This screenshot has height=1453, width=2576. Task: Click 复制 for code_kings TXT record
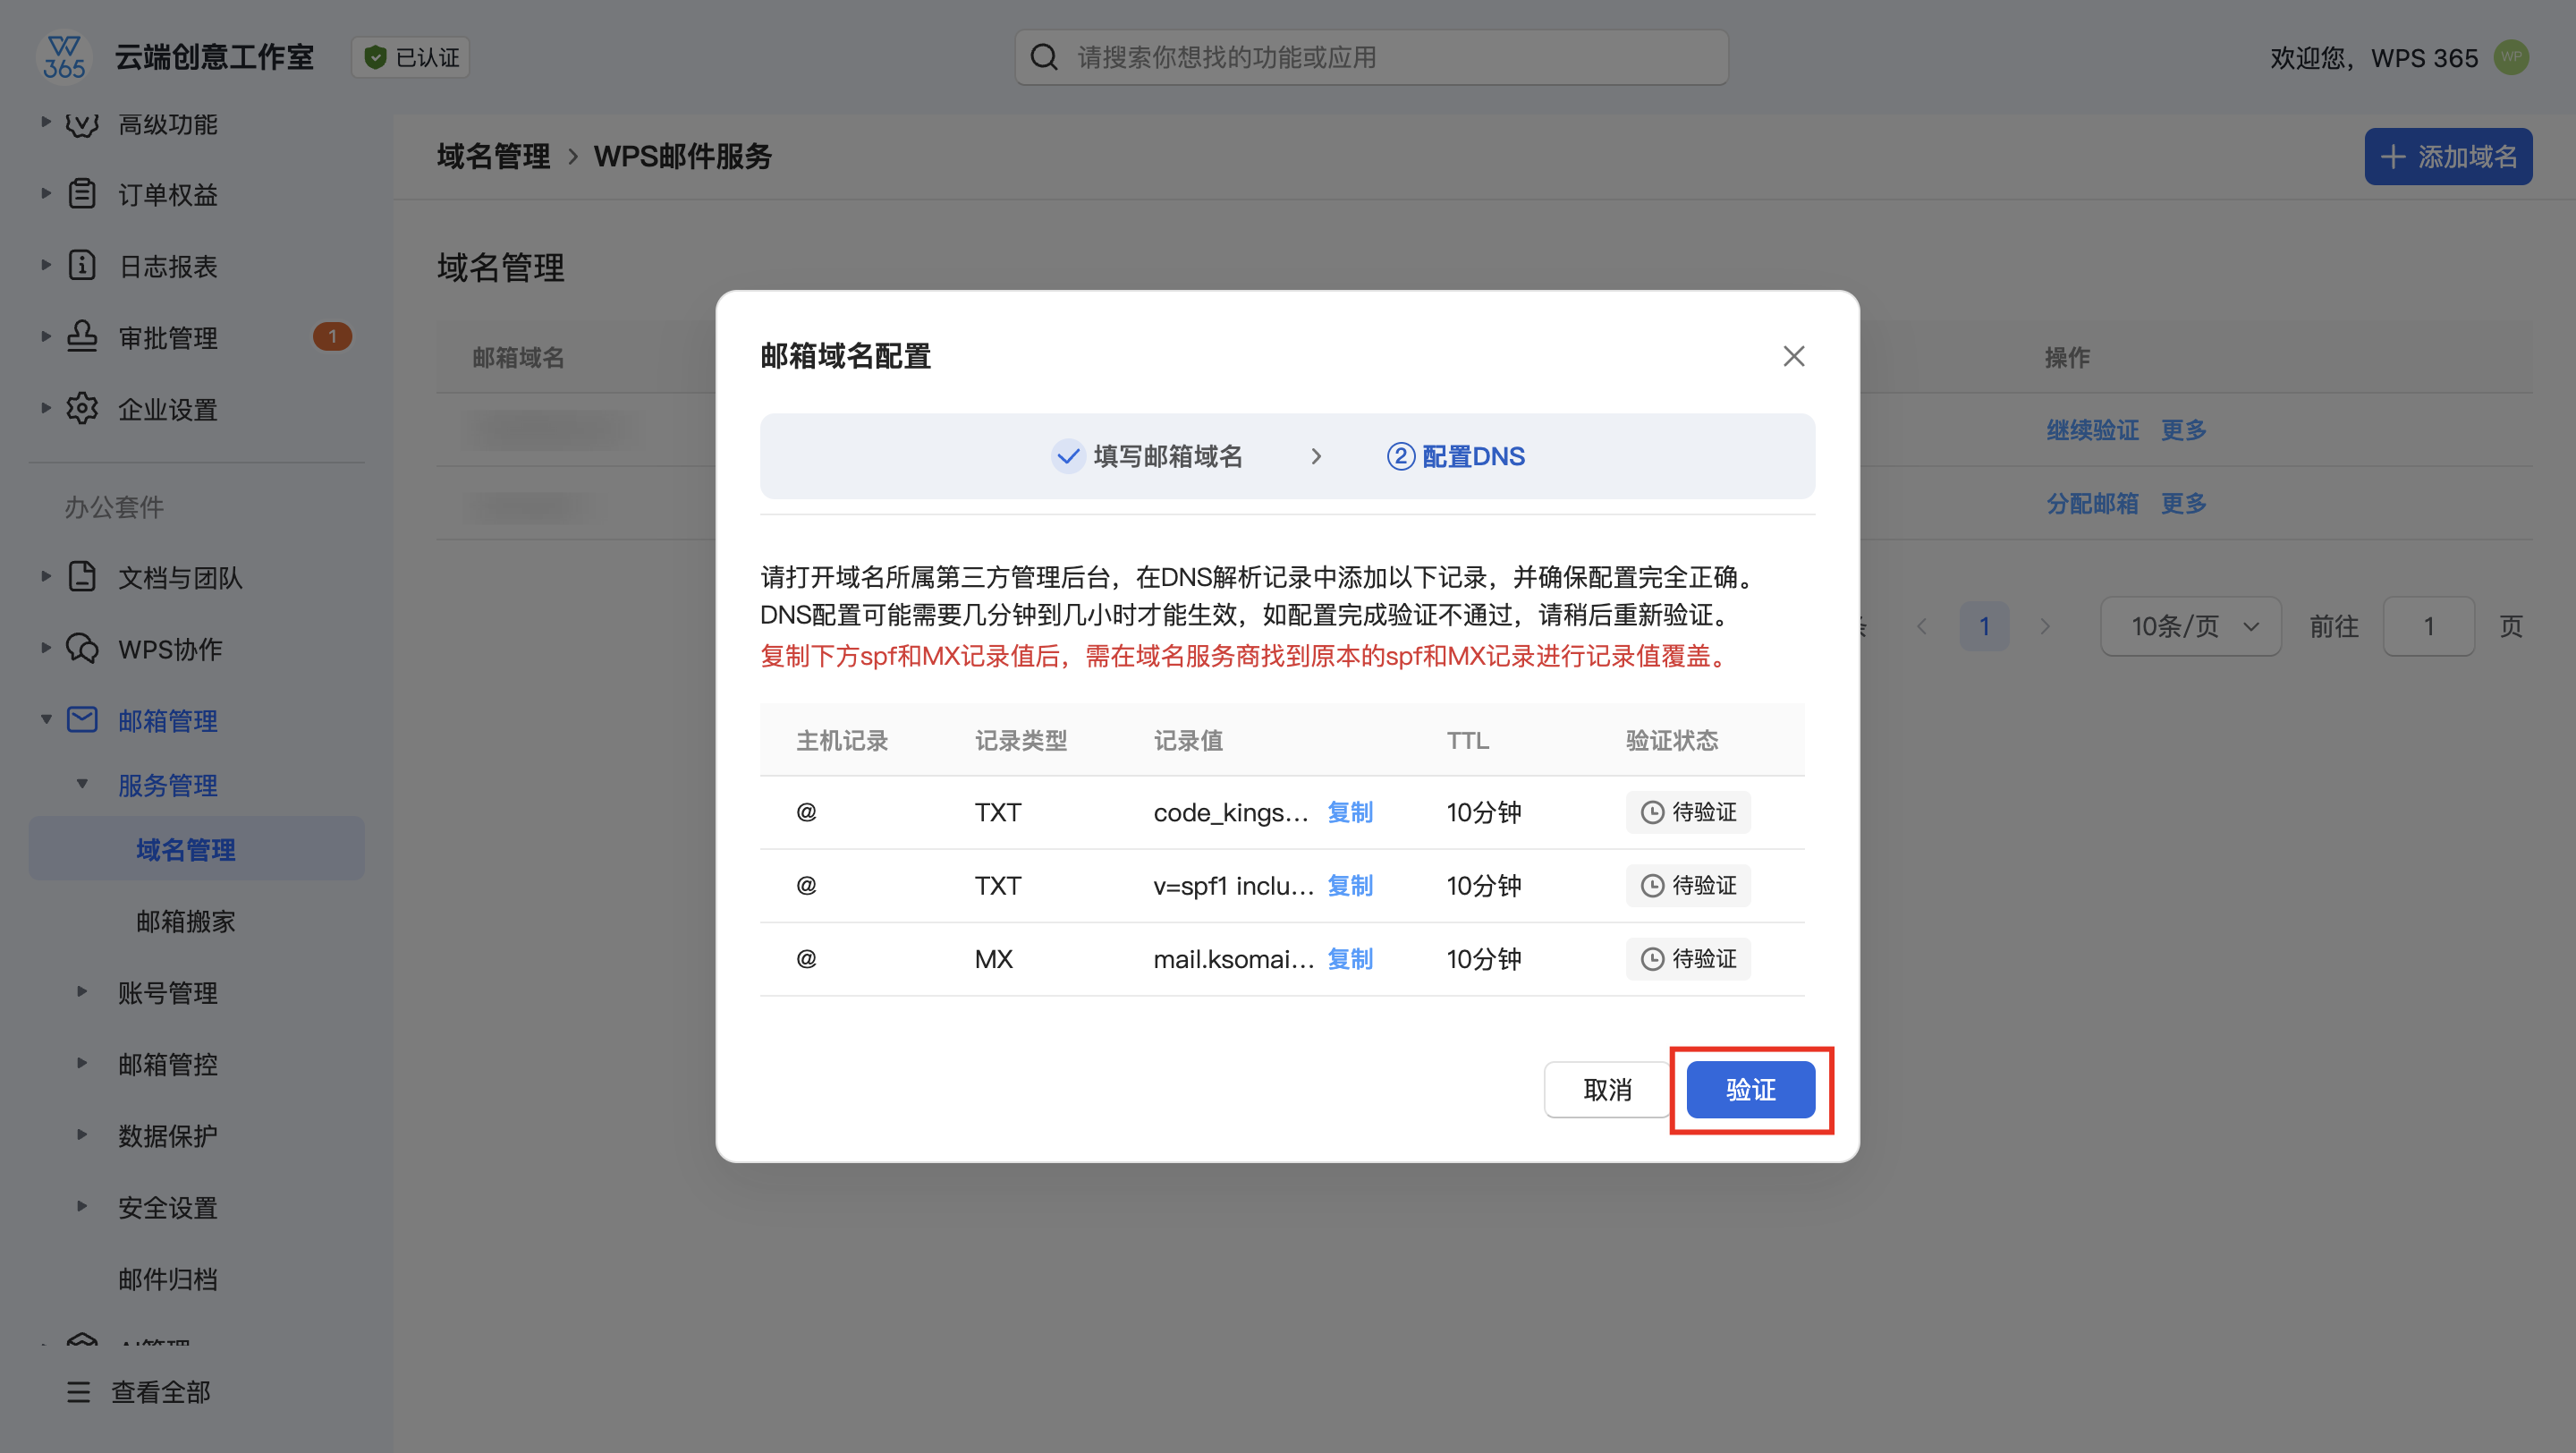1349,812
